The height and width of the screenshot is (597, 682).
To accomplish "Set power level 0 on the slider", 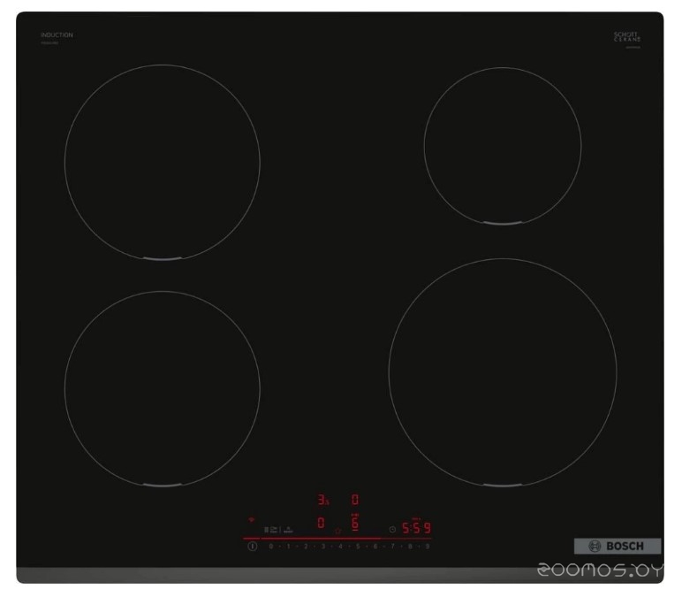I will (x=270, y=547).
